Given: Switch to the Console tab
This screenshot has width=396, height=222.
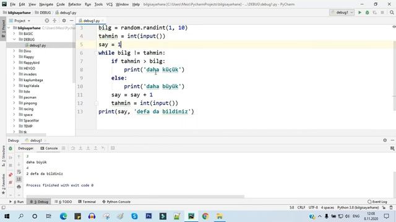Looking at the screenshot, I should coord(49,148).
